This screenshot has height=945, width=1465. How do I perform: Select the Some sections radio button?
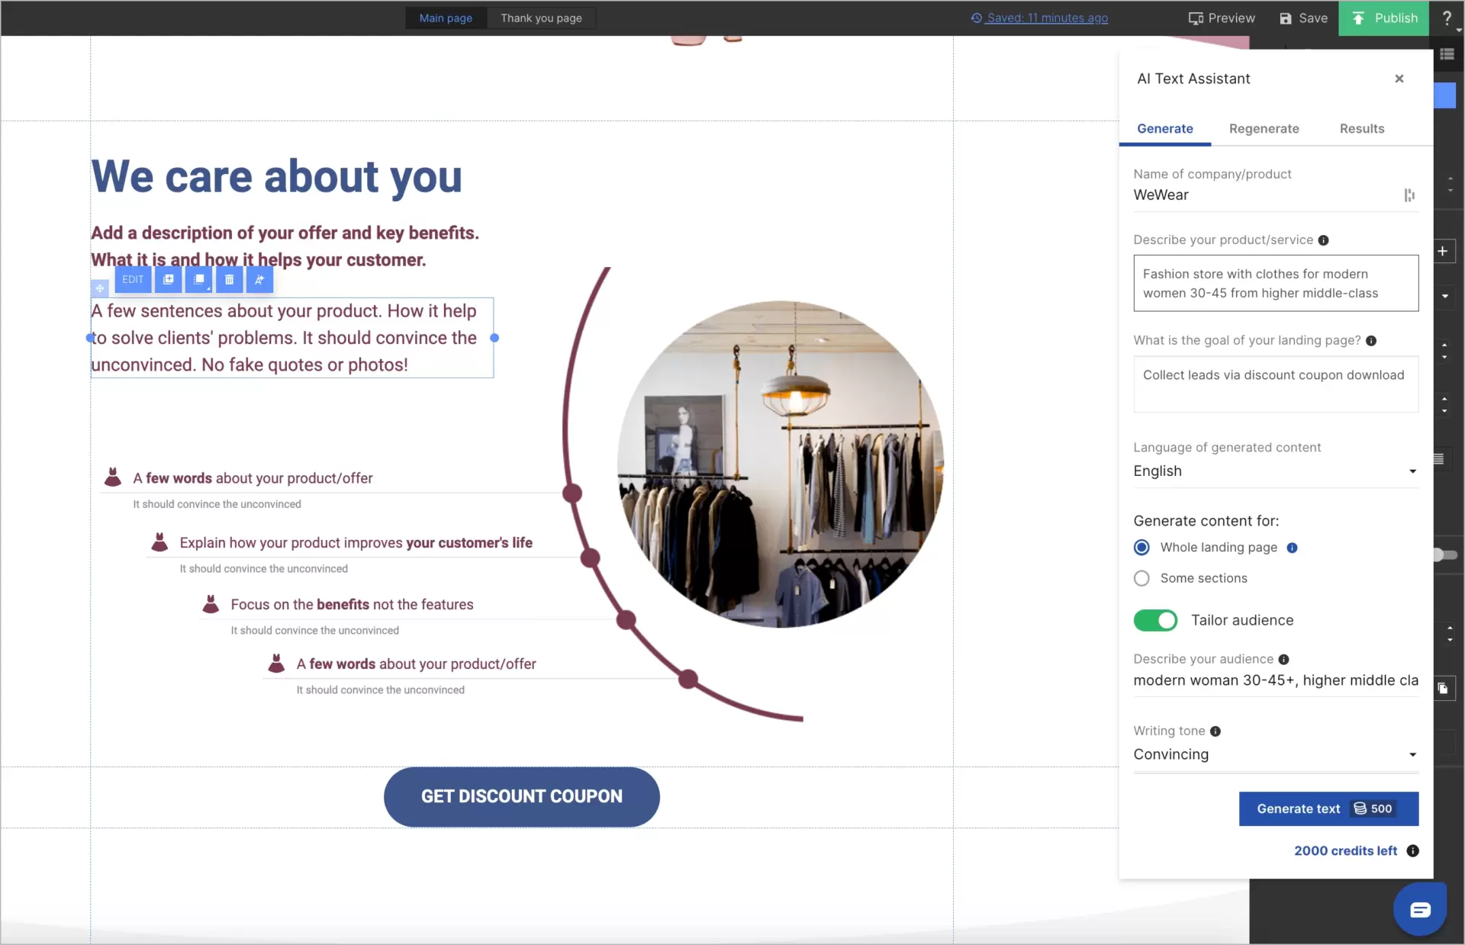pyautogui.click(x=1141, y=578)
